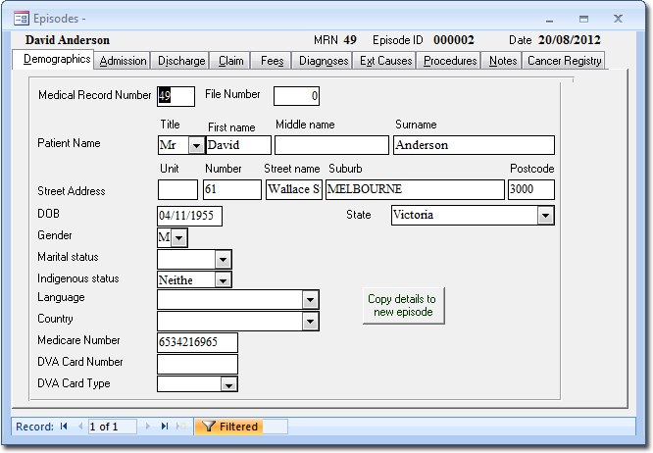Click the previous record arrow
653x453 pixels.
tap(78, 427)
